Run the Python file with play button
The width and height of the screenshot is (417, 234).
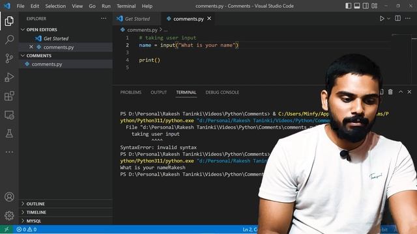click(382, 19)
